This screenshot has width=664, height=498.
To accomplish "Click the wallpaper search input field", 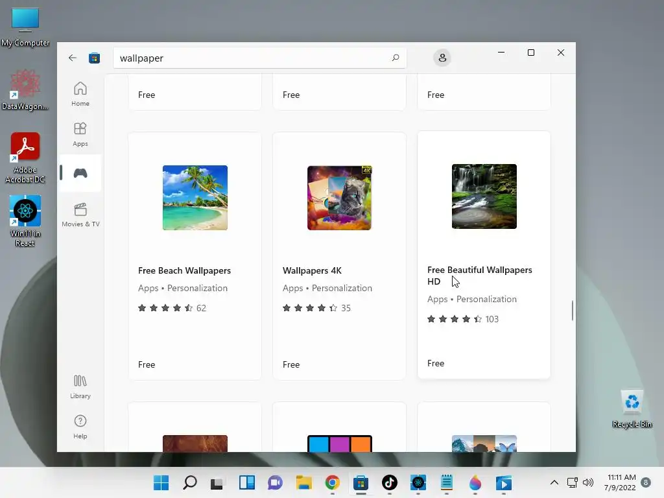I will 259,58.
